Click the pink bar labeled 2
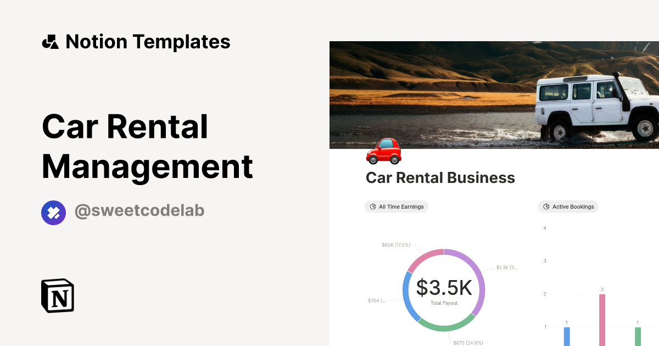The image size is (659, 346). click(602, 320)
